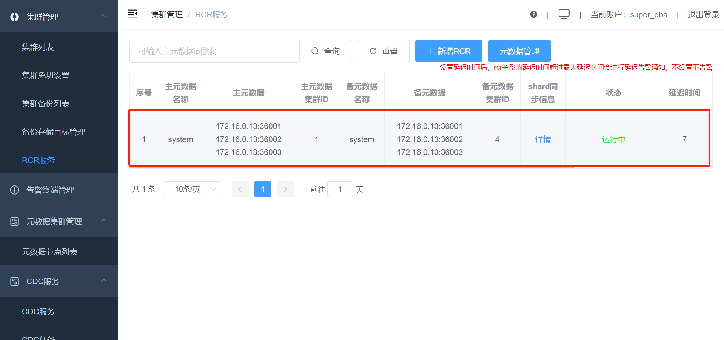The height and width of the screenshot is (340, 724).
Task: Click 备元数据 address 172.16.0.13:36003
Action: click(x=430, y=152)
